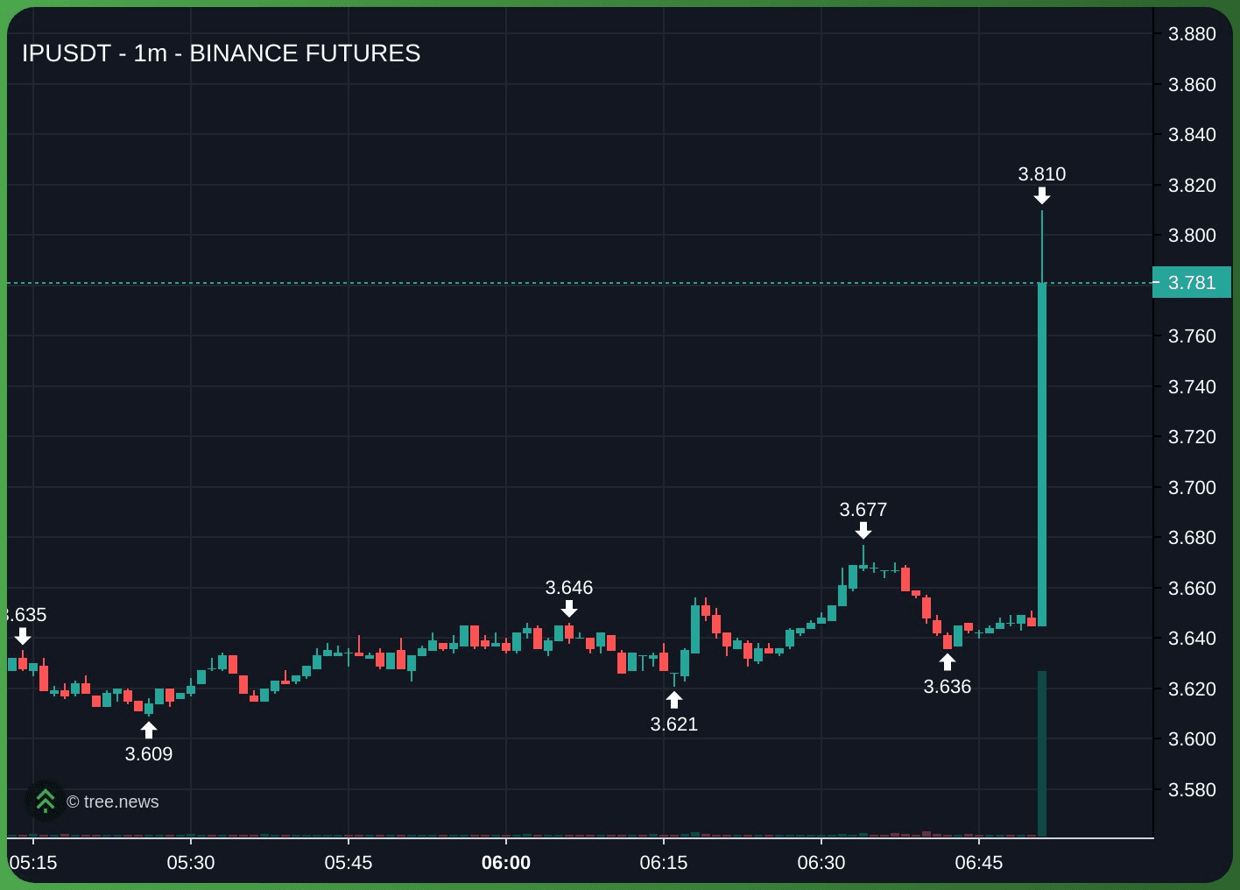Click the 05:30 time axis label
1240x890 pixels.
coord(191,863)
